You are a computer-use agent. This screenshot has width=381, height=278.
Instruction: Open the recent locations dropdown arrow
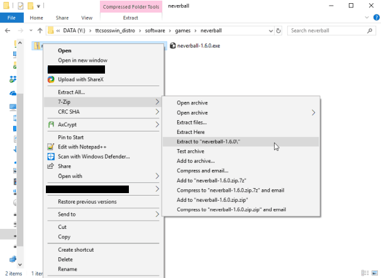pyautogui.click(x=31, y=30)
